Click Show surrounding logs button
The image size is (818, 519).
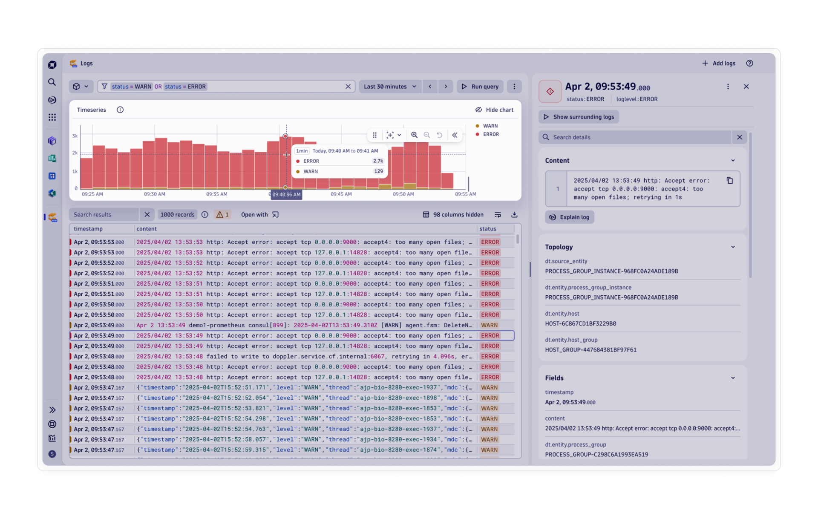[x=579, y=117]
